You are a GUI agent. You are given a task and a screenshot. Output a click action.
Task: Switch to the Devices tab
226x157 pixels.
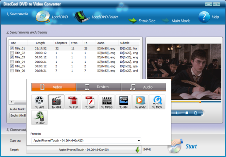[99, 87]
